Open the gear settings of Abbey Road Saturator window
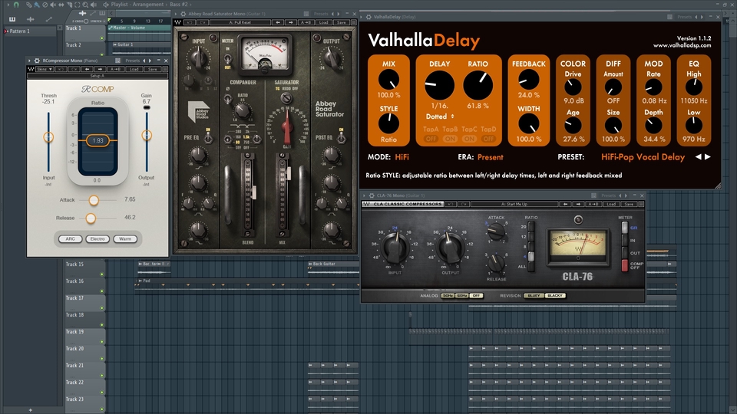This screenshot has width=737, height=414. coord(183,14)
